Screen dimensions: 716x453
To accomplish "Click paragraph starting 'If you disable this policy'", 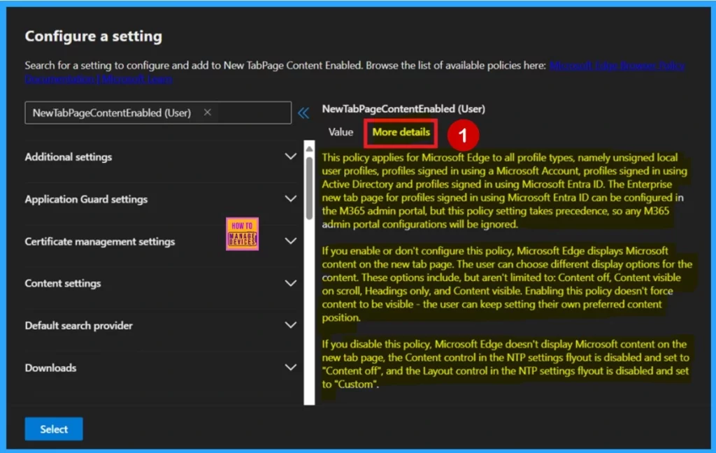I will [506, 364].
